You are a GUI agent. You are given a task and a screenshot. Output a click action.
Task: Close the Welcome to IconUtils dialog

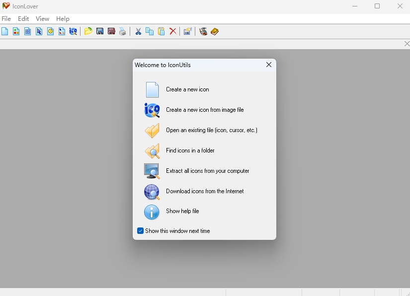pyautogui.click(x=269, y=65)
